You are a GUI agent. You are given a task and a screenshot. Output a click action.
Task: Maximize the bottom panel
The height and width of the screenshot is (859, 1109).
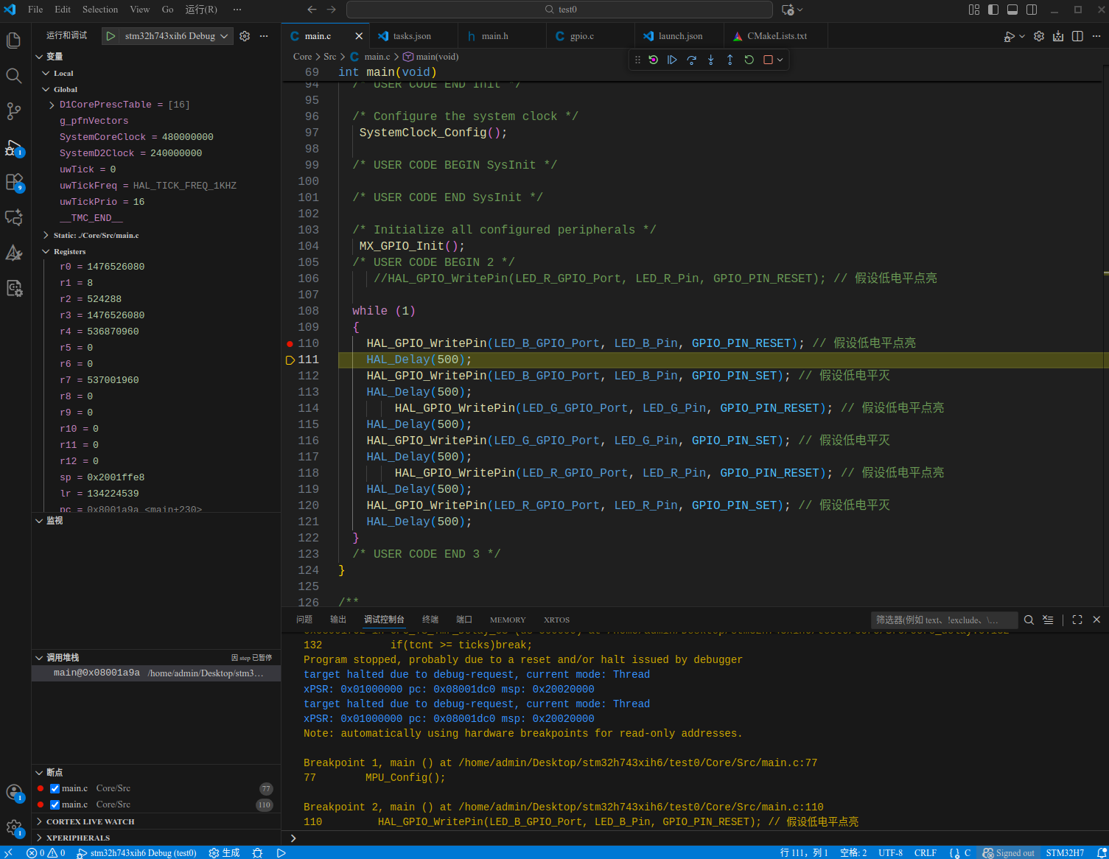(1077, 620)
